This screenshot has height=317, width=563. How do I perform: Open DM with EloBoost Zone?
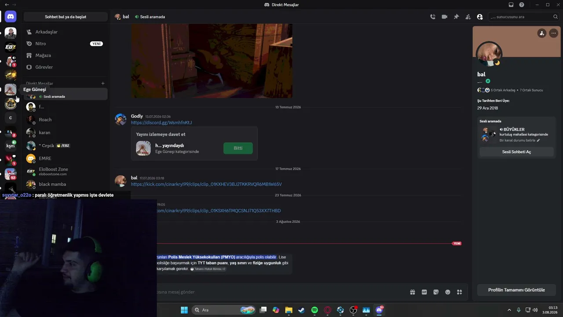(x=66, y=171)
